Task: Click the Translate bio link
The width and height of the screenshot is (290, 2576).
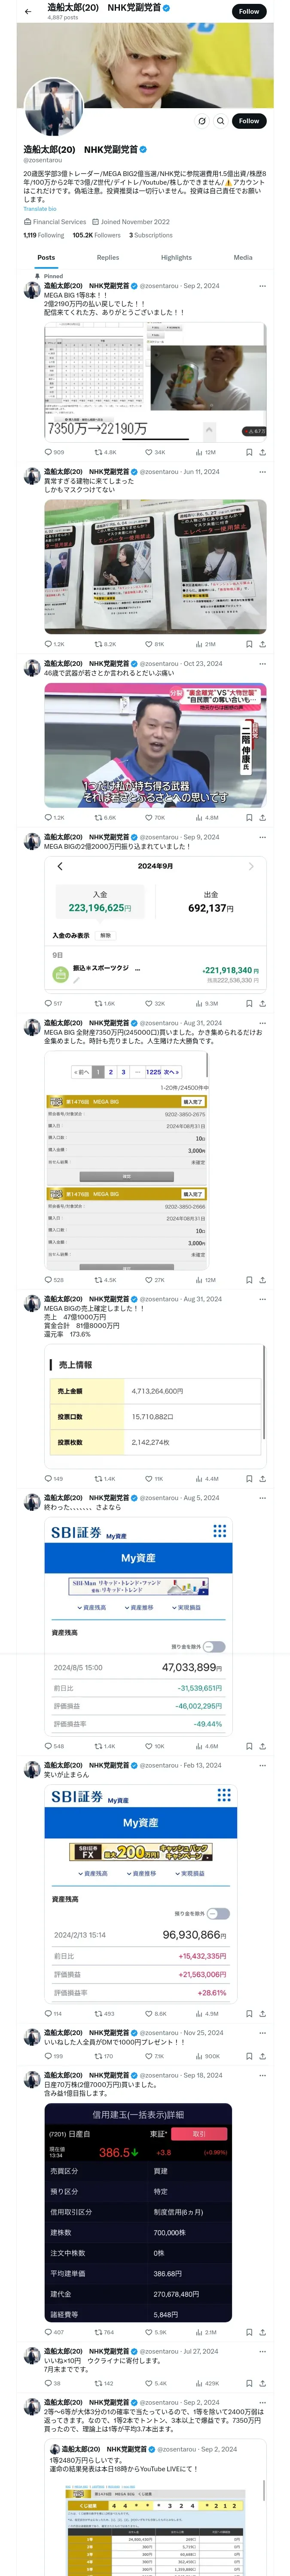Action: (40, 209)
